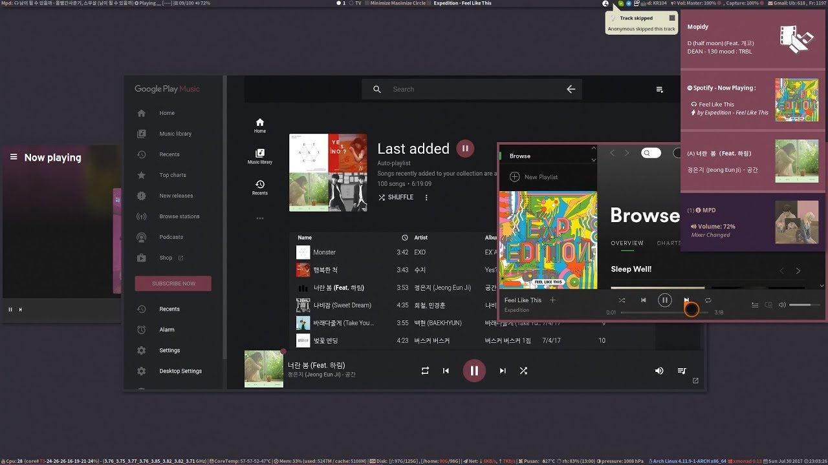Show next Sleep Well! items arrow
The height and width of the screenshot is (465, 828).
[798, 271]
